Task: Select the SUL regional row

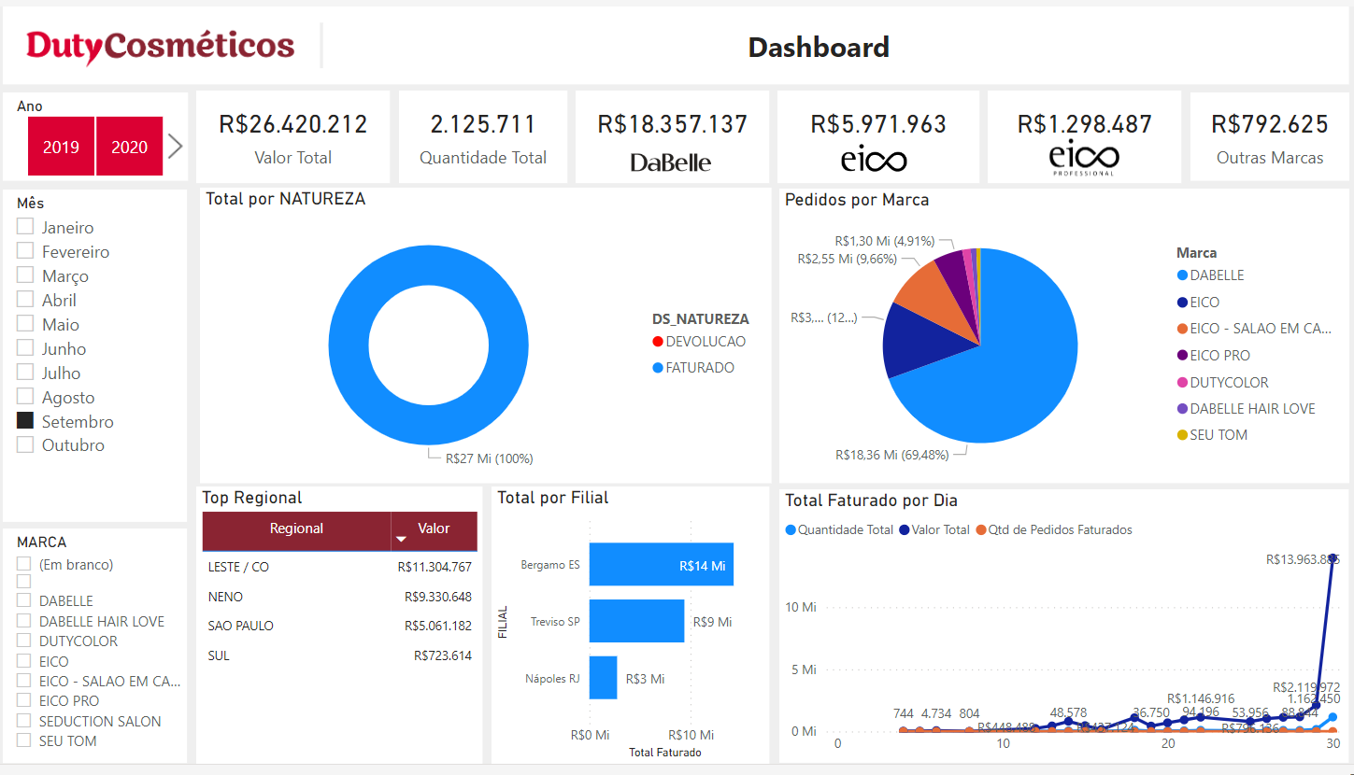Action: point(339,655)
